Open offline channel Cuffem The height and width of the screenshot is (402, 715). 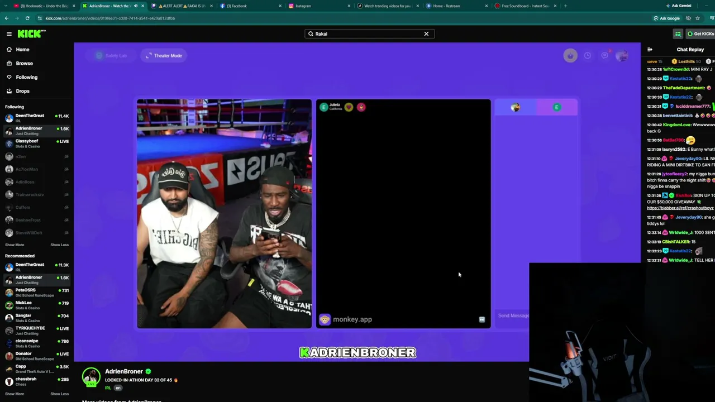[x=37, y=207]
